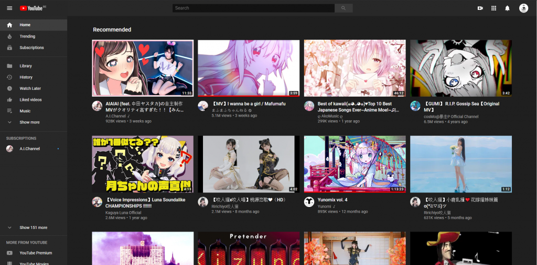
Task: Open I wanna be a girl / Mafumafu title
Action: (x=249, y=104)
